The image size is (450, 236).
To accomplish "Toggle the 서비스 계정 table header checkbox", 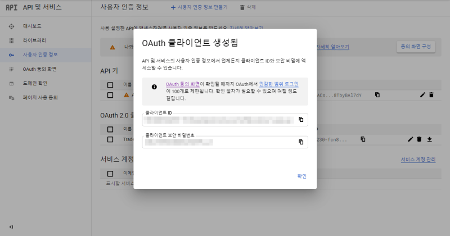I will click(110, 174).
